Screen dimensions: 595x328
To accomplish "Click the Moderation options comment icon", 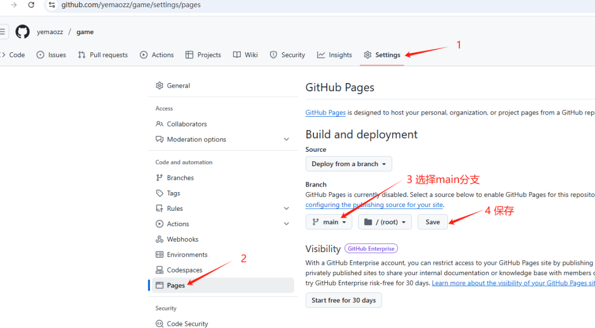I will click(159, 140).
